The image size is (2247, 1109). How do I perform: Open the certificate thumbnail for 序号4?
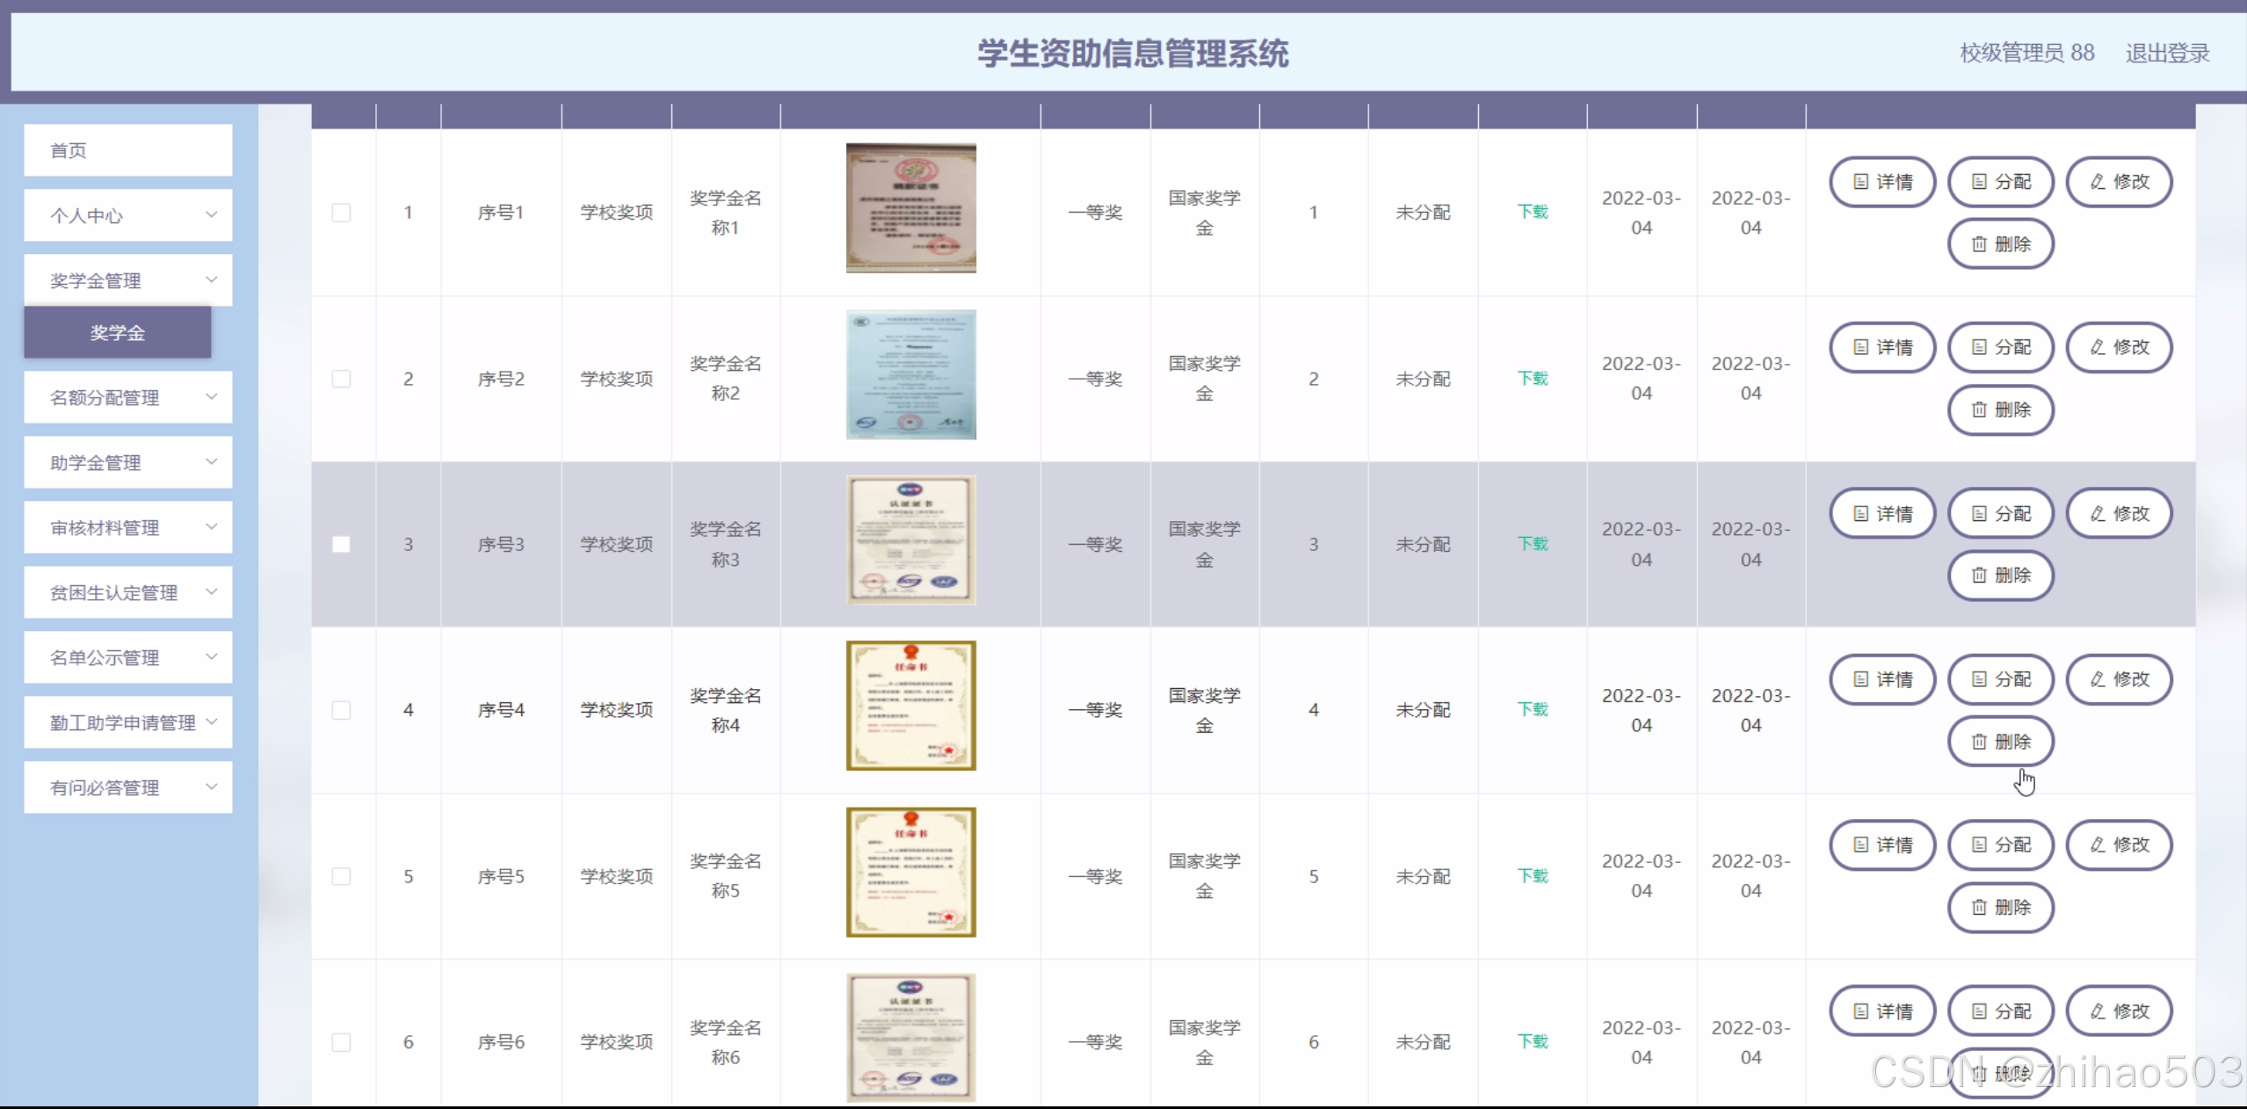[x=910, y=706]
